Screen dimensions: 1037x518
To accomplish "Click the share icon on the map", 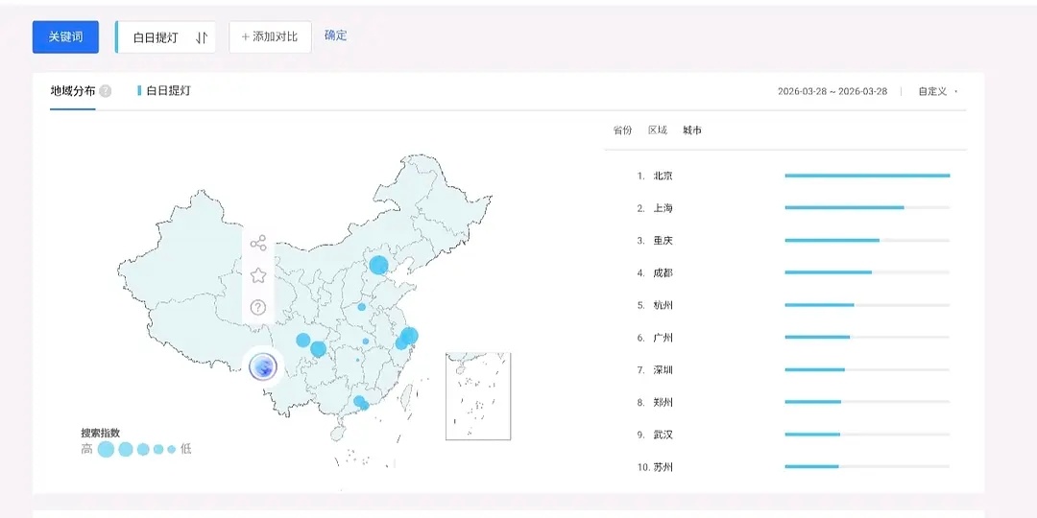I will (257, 244).
